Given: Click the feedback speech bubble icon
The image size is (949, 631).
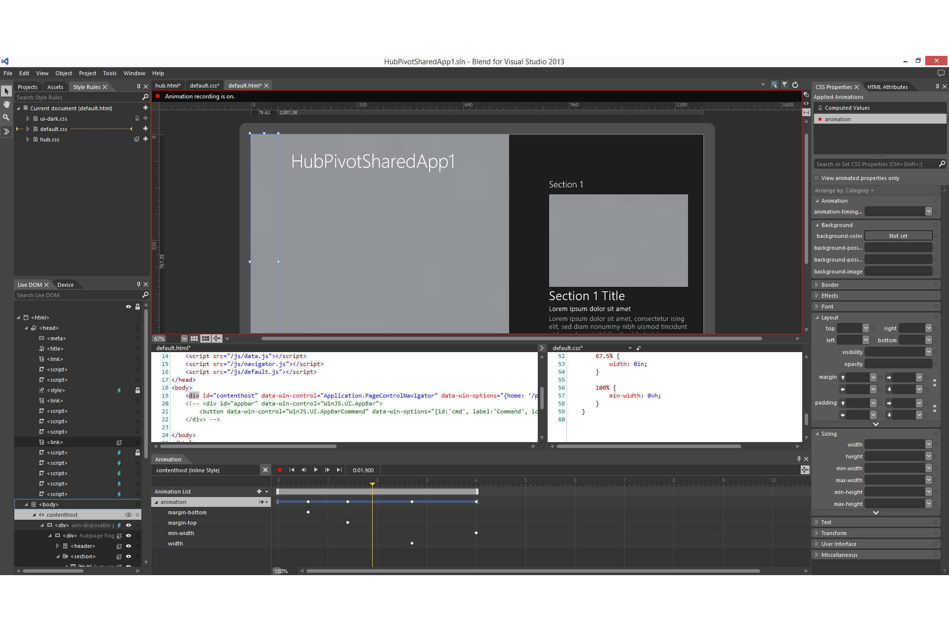Looking at the screenshot, I should pyautogui.click(x=941, y=73).
